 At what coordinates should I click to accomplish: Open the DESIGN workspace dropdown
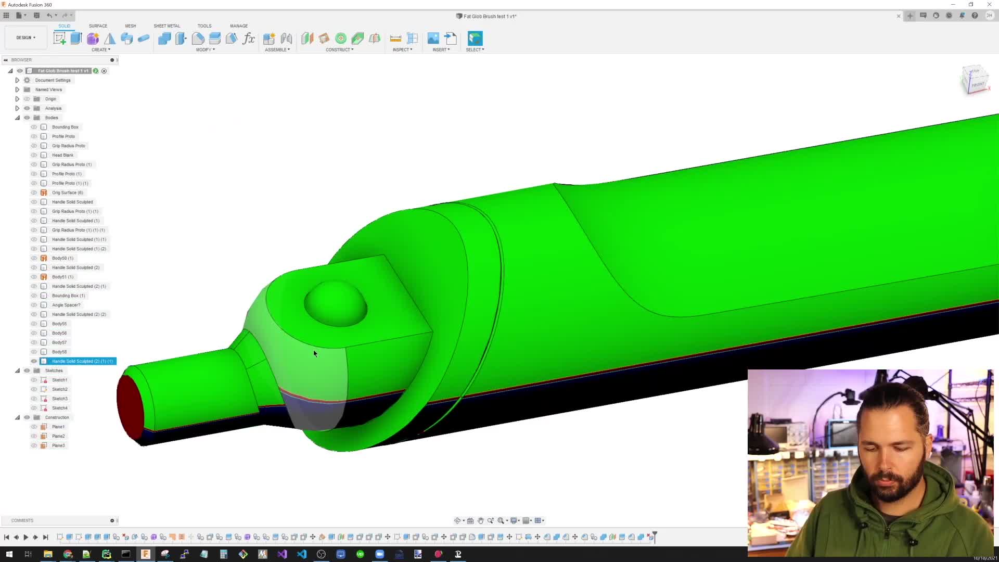(25, 37)
